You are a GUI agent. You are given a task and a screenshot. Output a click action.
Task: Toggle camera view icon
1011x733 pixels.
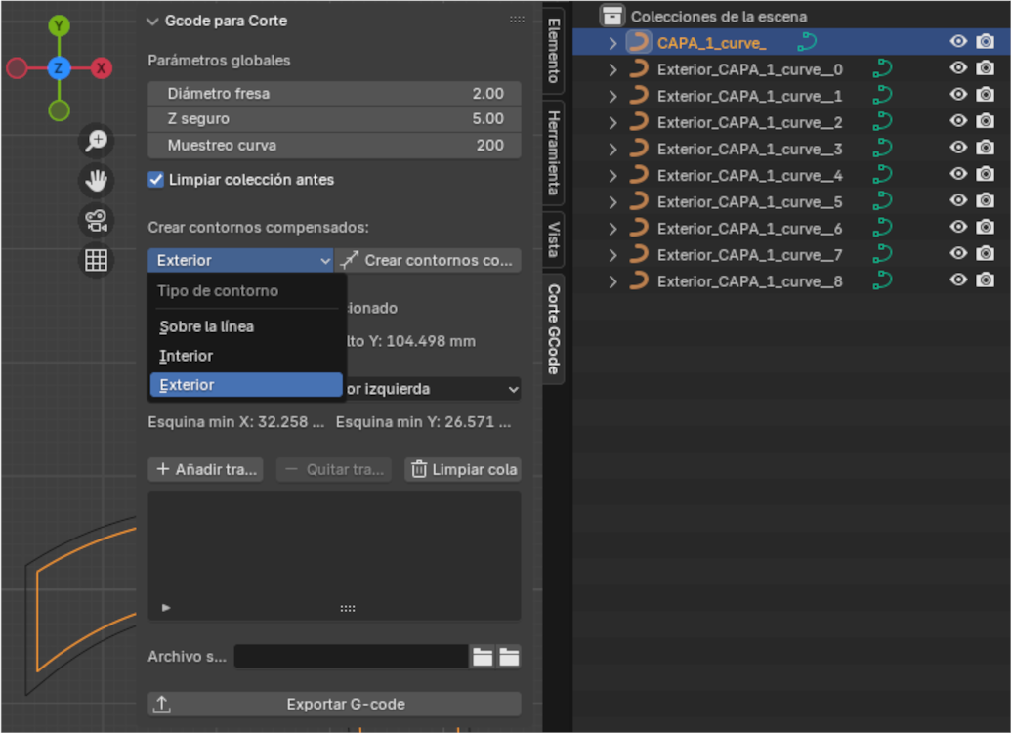coord(96,220)
